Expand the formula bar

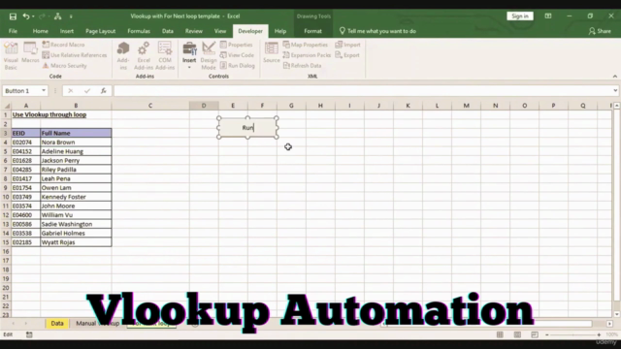(x=615, y=90)
